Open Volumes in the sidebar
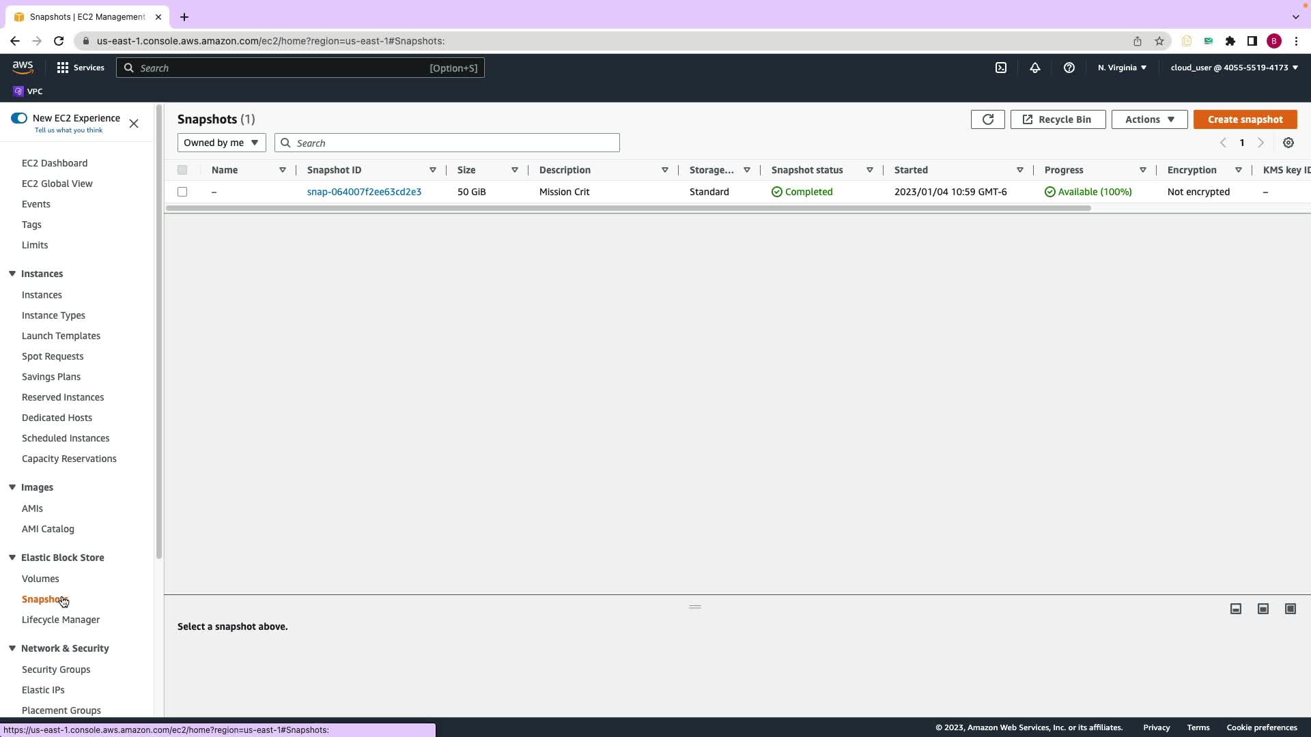 pyautogui.click(x=40, y=579)
